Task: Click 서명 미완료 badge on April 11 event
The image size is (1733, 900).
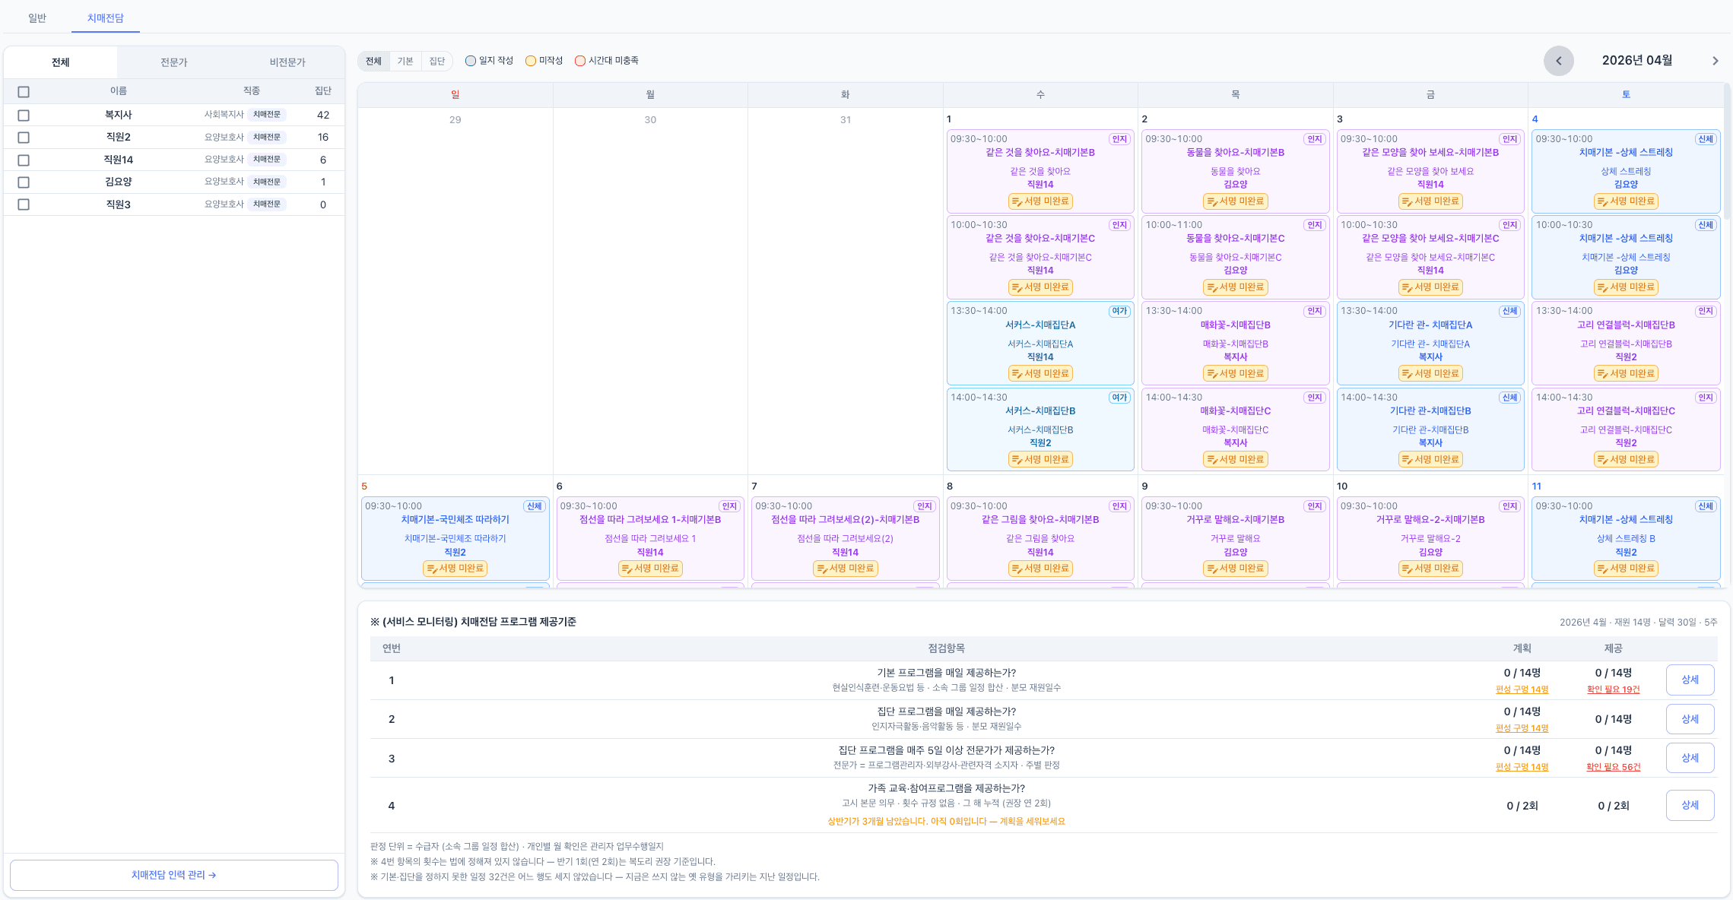Action: pyautogui.click(x=1626, y=569)
